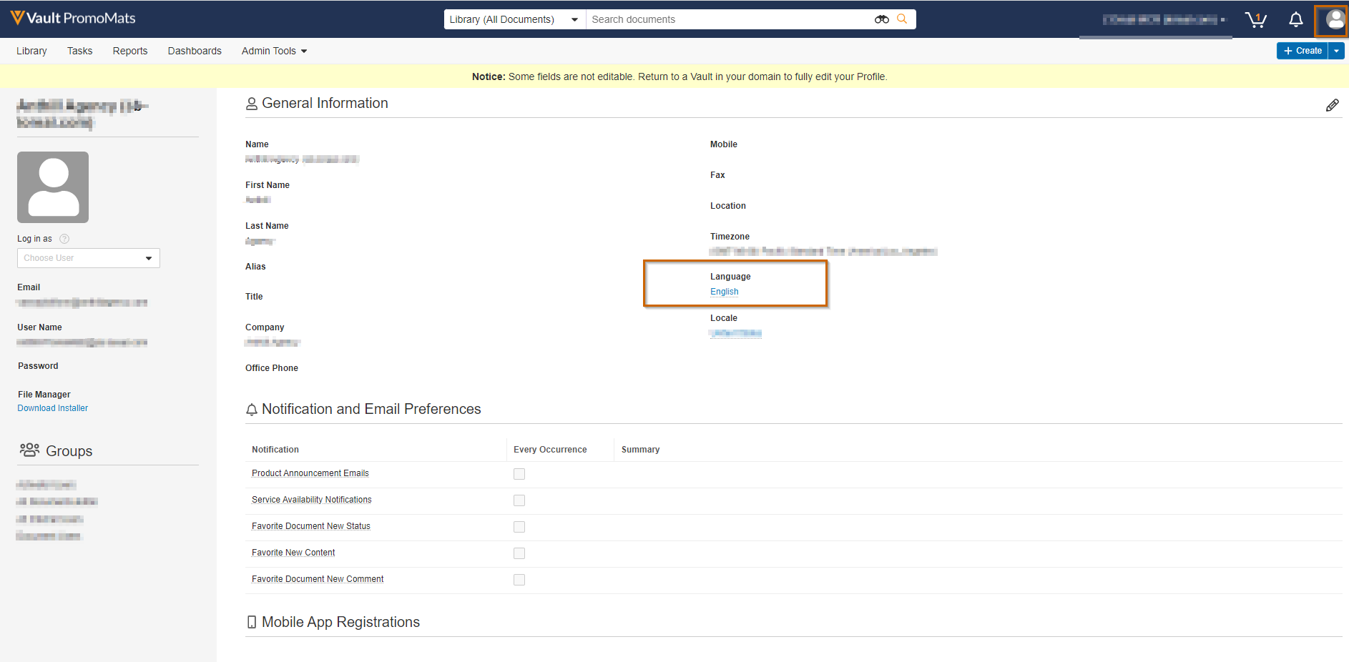This screenshot has width=1349, height=662.
Task: Tick the Favorite New Content checkbox
Action: coord(519,553)
